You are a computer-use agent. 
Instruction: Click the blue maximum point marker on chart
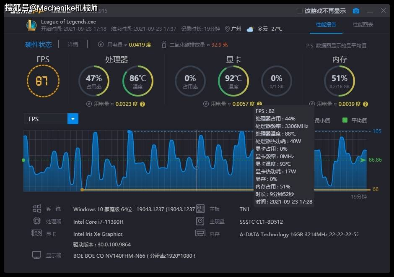point(129,132)
